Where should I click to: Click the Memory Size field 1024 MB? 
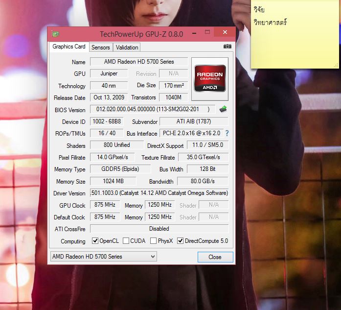pyautogui.click(x=114, y=181)
